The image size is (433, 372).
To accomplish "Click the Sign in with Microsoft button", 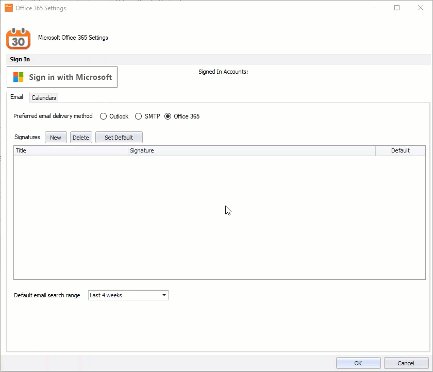I will pyautogui.click(x=62, y=77).
